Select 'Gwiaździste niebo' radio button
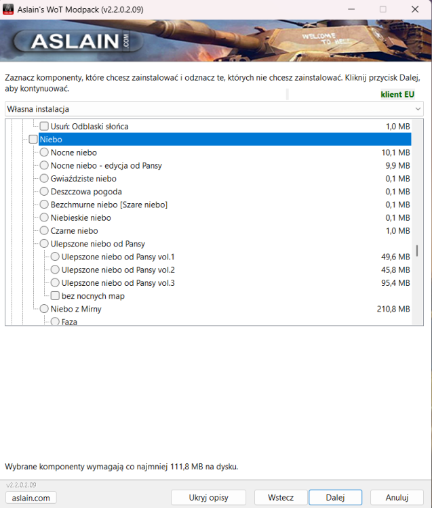The image size is (432, 508). 44,178
